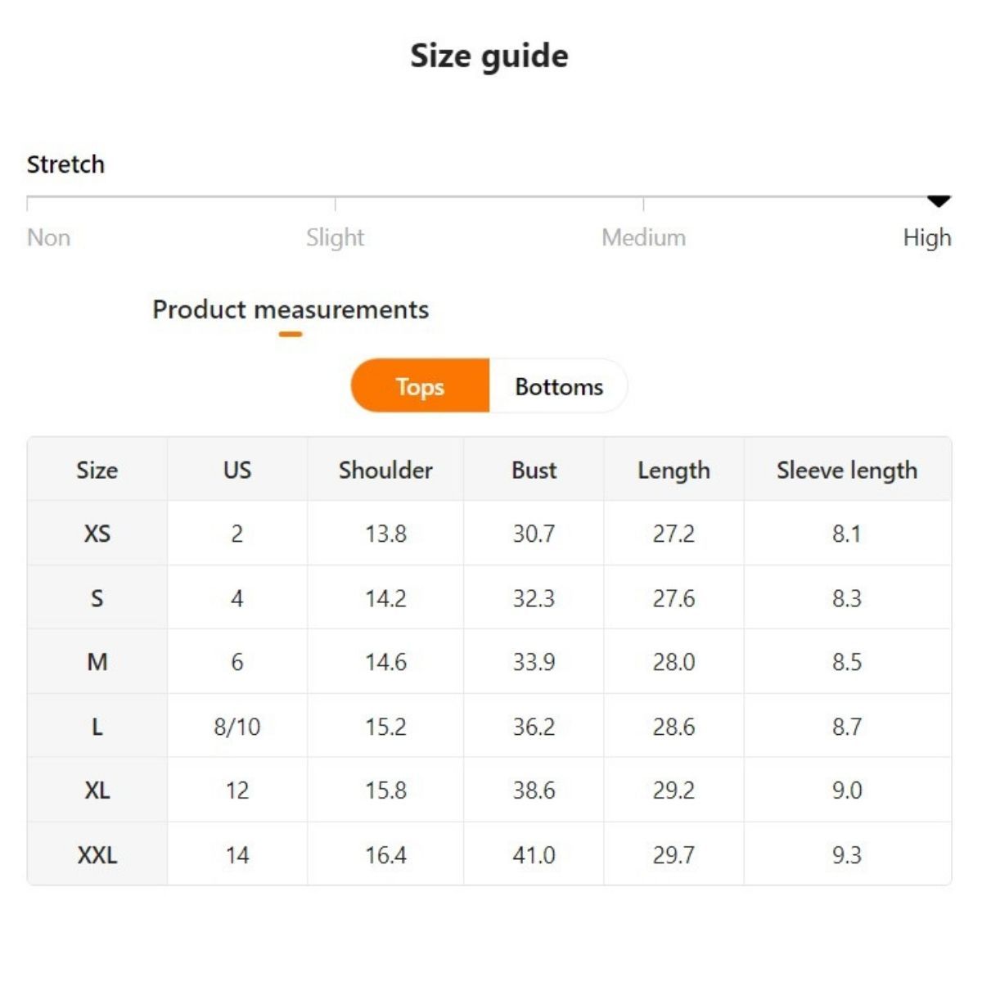Select the M size row label
982x982 pixels.
(97, 661)
